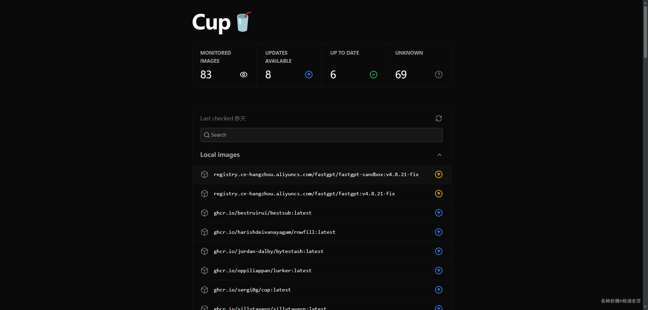Click the blue arrow icon in Updates Available card

click(309, 75)
